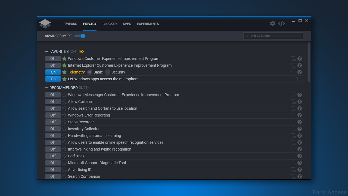Switch to the Blocker tab
This screenshot has width=348, height=196.
click(110, 24)
